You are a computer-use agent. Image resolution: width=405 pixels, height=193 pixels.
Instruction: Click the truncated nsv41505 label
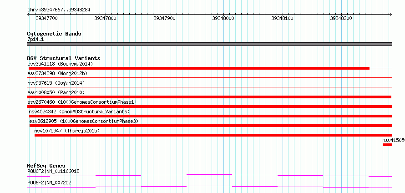(x=394, y=140)
